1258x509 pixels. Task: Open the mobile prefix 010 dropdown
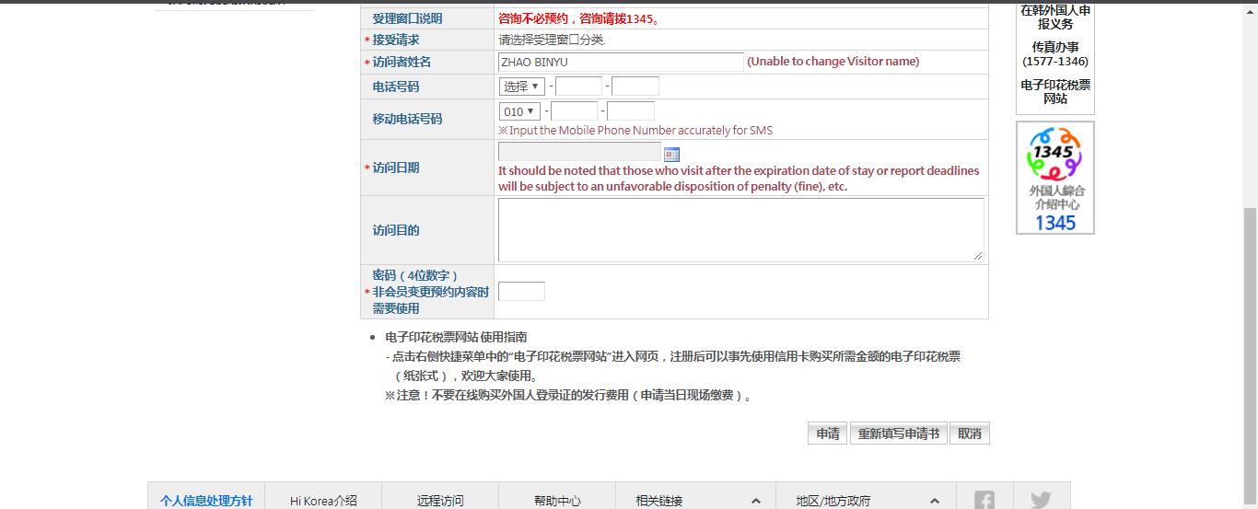pos(519,111)
